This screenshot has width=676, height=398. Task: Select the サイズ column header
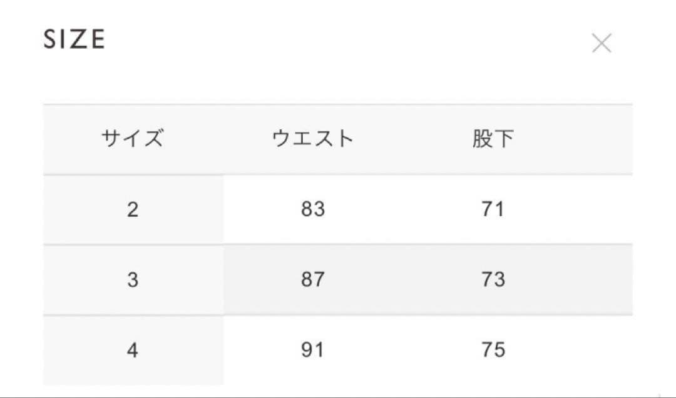pos(133,139)
